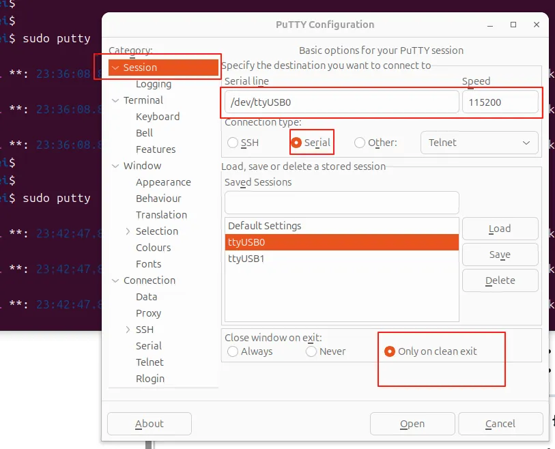
Task: Select ttyUSB0 saved session
Action: click(342, 242)
